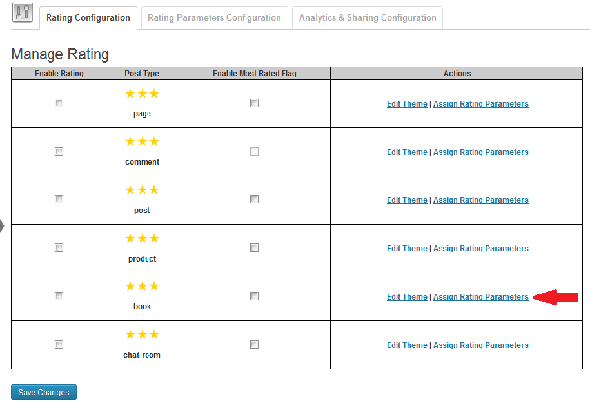Enable rating for chat-room post type
This screenshot has height=401, width=590.
(59, 344)
